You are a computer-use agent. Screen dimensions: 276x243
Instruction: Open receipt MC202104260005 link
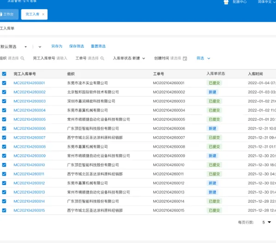coord(29,119)
